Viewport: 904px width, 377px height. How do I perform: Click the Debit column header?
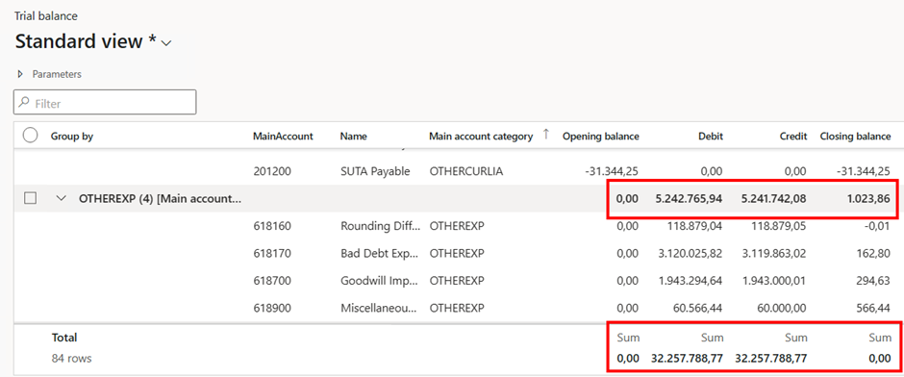point(712,137)
